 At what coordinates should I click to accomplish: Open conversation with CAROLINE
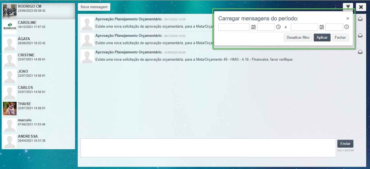[x=38, y=27]
